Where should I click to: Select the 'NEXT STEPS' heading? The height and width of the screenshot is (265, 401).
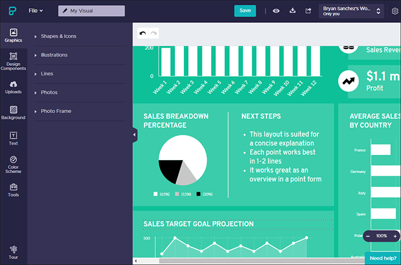(261, 116)
